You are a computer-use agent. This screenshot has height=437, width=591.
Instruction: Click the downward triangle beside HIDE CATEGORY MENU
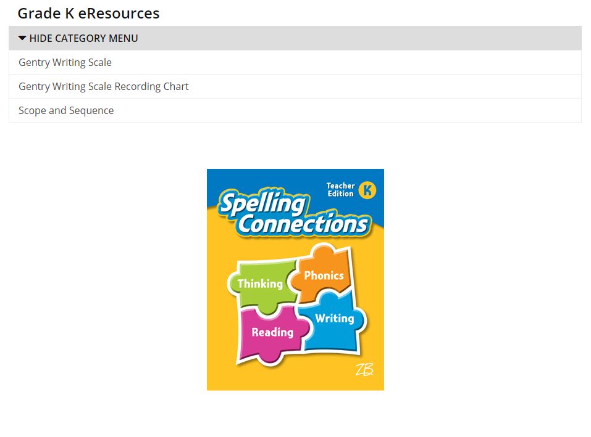point(22,38)
